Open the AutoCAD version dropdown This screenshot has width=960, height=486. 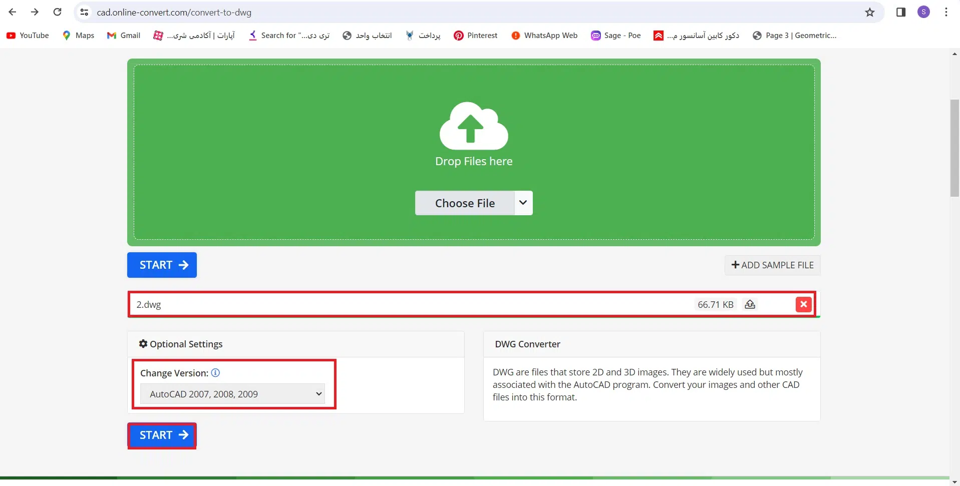232,394
